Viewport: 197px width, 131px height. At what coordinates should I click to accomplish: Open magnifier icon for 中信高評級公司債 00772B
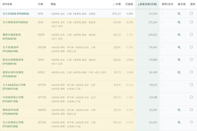179,97
